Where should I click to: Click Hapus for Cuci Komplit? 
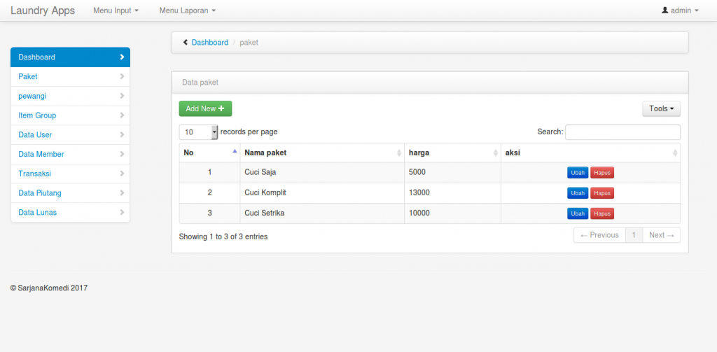click(x=602, y=193)
